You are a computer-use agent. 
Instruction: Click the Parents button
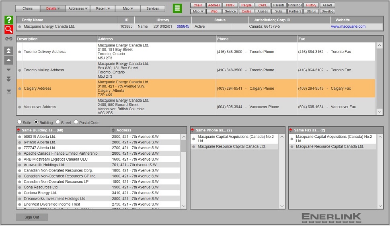click(279, 5)
